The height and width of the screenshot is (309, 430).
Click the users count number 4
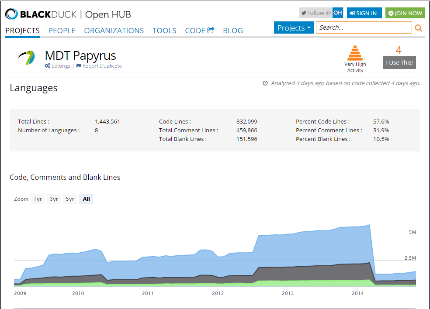(399, 50)
